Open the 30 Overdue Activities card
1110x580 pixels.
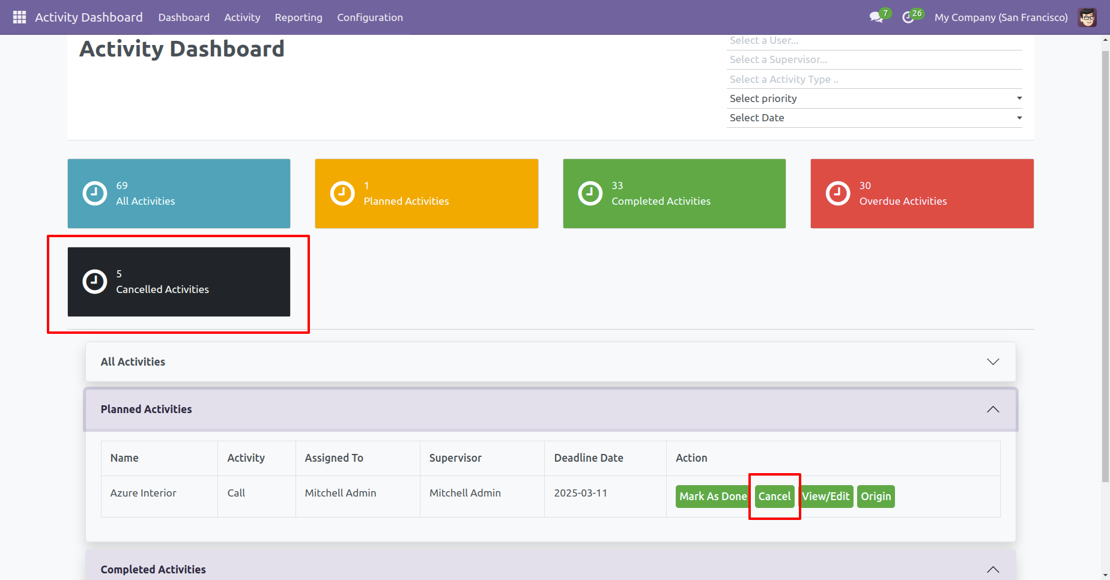pyautogui.click(x=922, y=193)
